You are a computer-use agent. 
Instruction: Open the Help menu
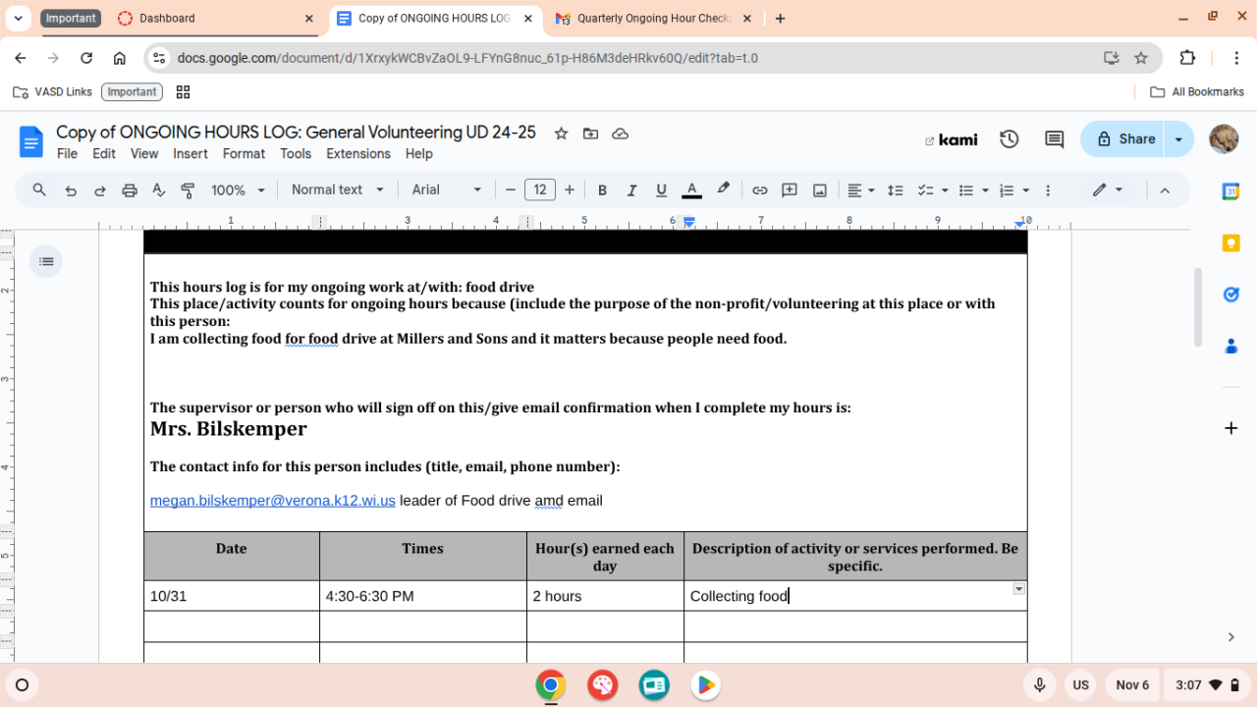[419, 154]
